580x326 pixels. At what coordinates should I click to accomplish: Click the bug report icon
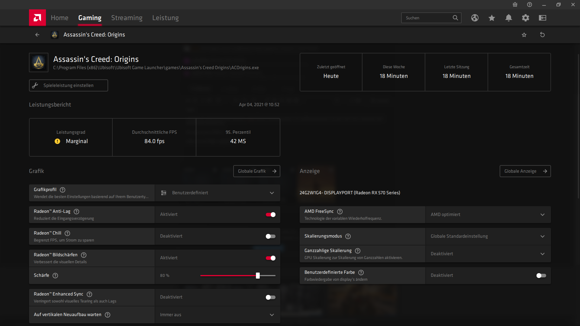click(x=515, y=5)
